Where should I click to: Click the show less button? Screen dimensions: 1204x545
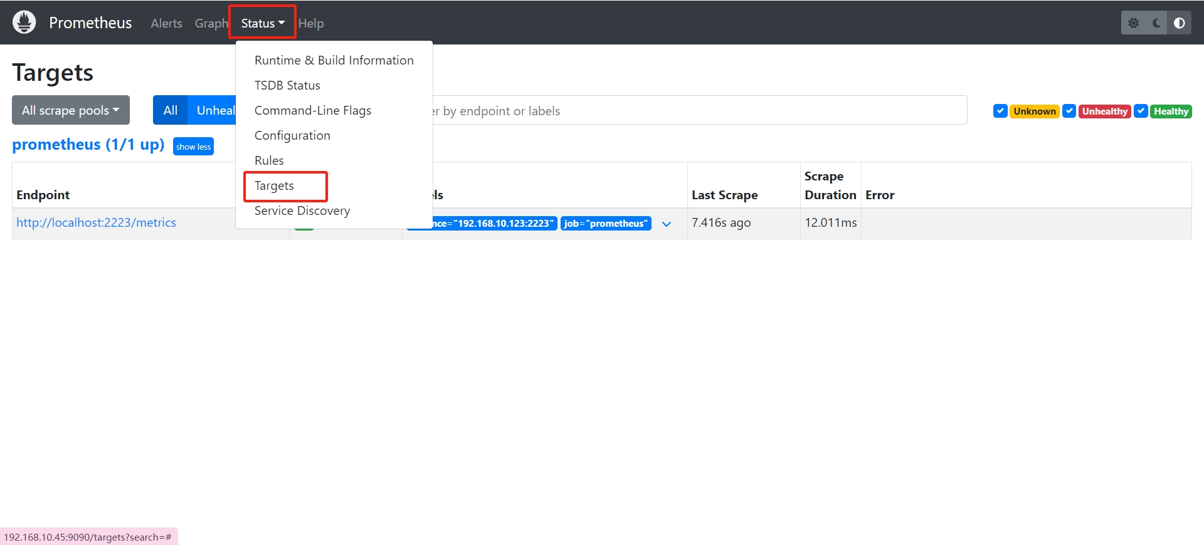[193, 147]
